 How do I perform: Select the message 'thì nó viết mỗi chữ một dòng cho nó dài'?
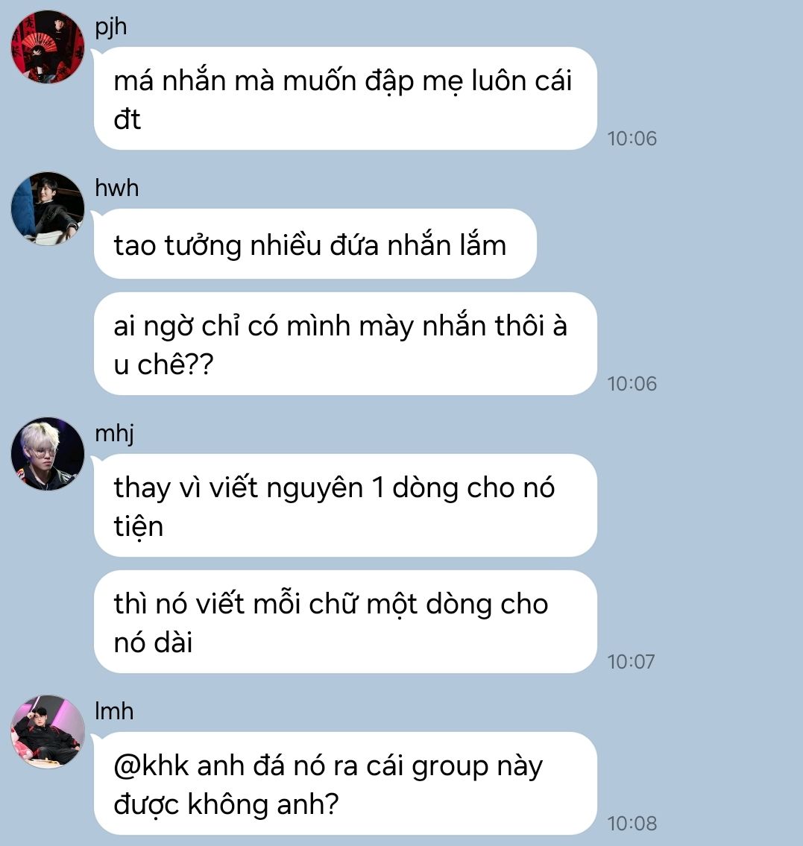[345, 622]
